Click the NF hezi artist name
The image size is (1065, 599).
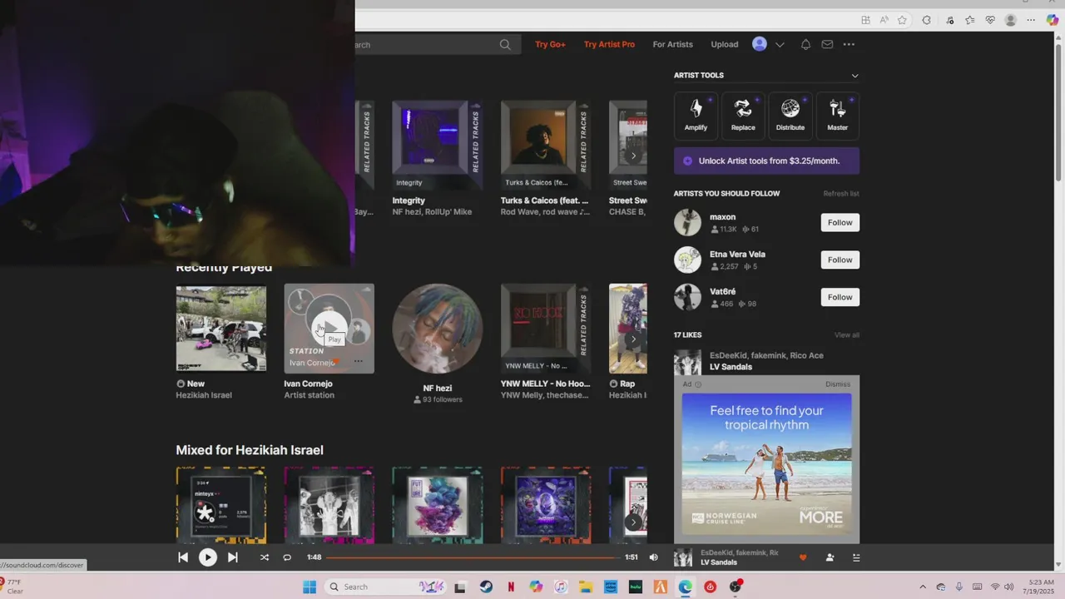point(438,389)
